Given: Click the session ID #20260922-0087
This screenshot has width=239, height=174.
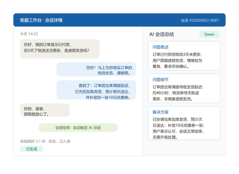Looking at the screenshot, I should point(200,20).
